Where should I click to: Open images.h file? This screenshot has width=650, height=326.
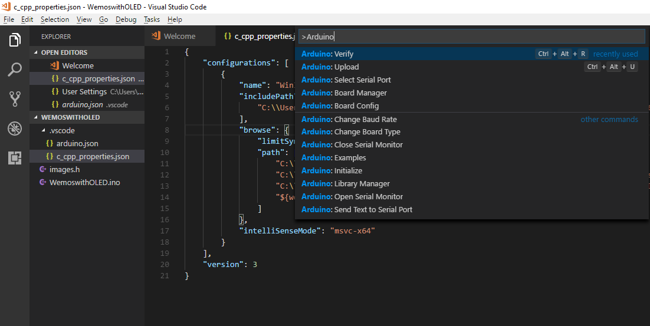click(x=87, y=169)
